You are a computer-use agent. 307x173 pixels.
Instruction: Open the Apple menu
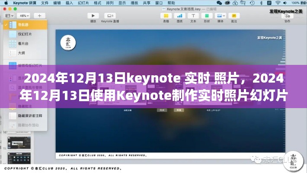pyautogui.click(x=6, y=3)
